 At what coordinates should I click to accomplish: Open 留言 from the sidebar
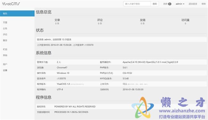pos(5,40)
